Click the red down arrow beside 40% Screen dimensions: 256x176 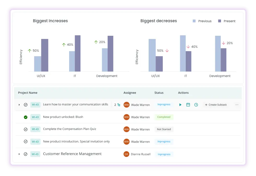coord(188,47)
